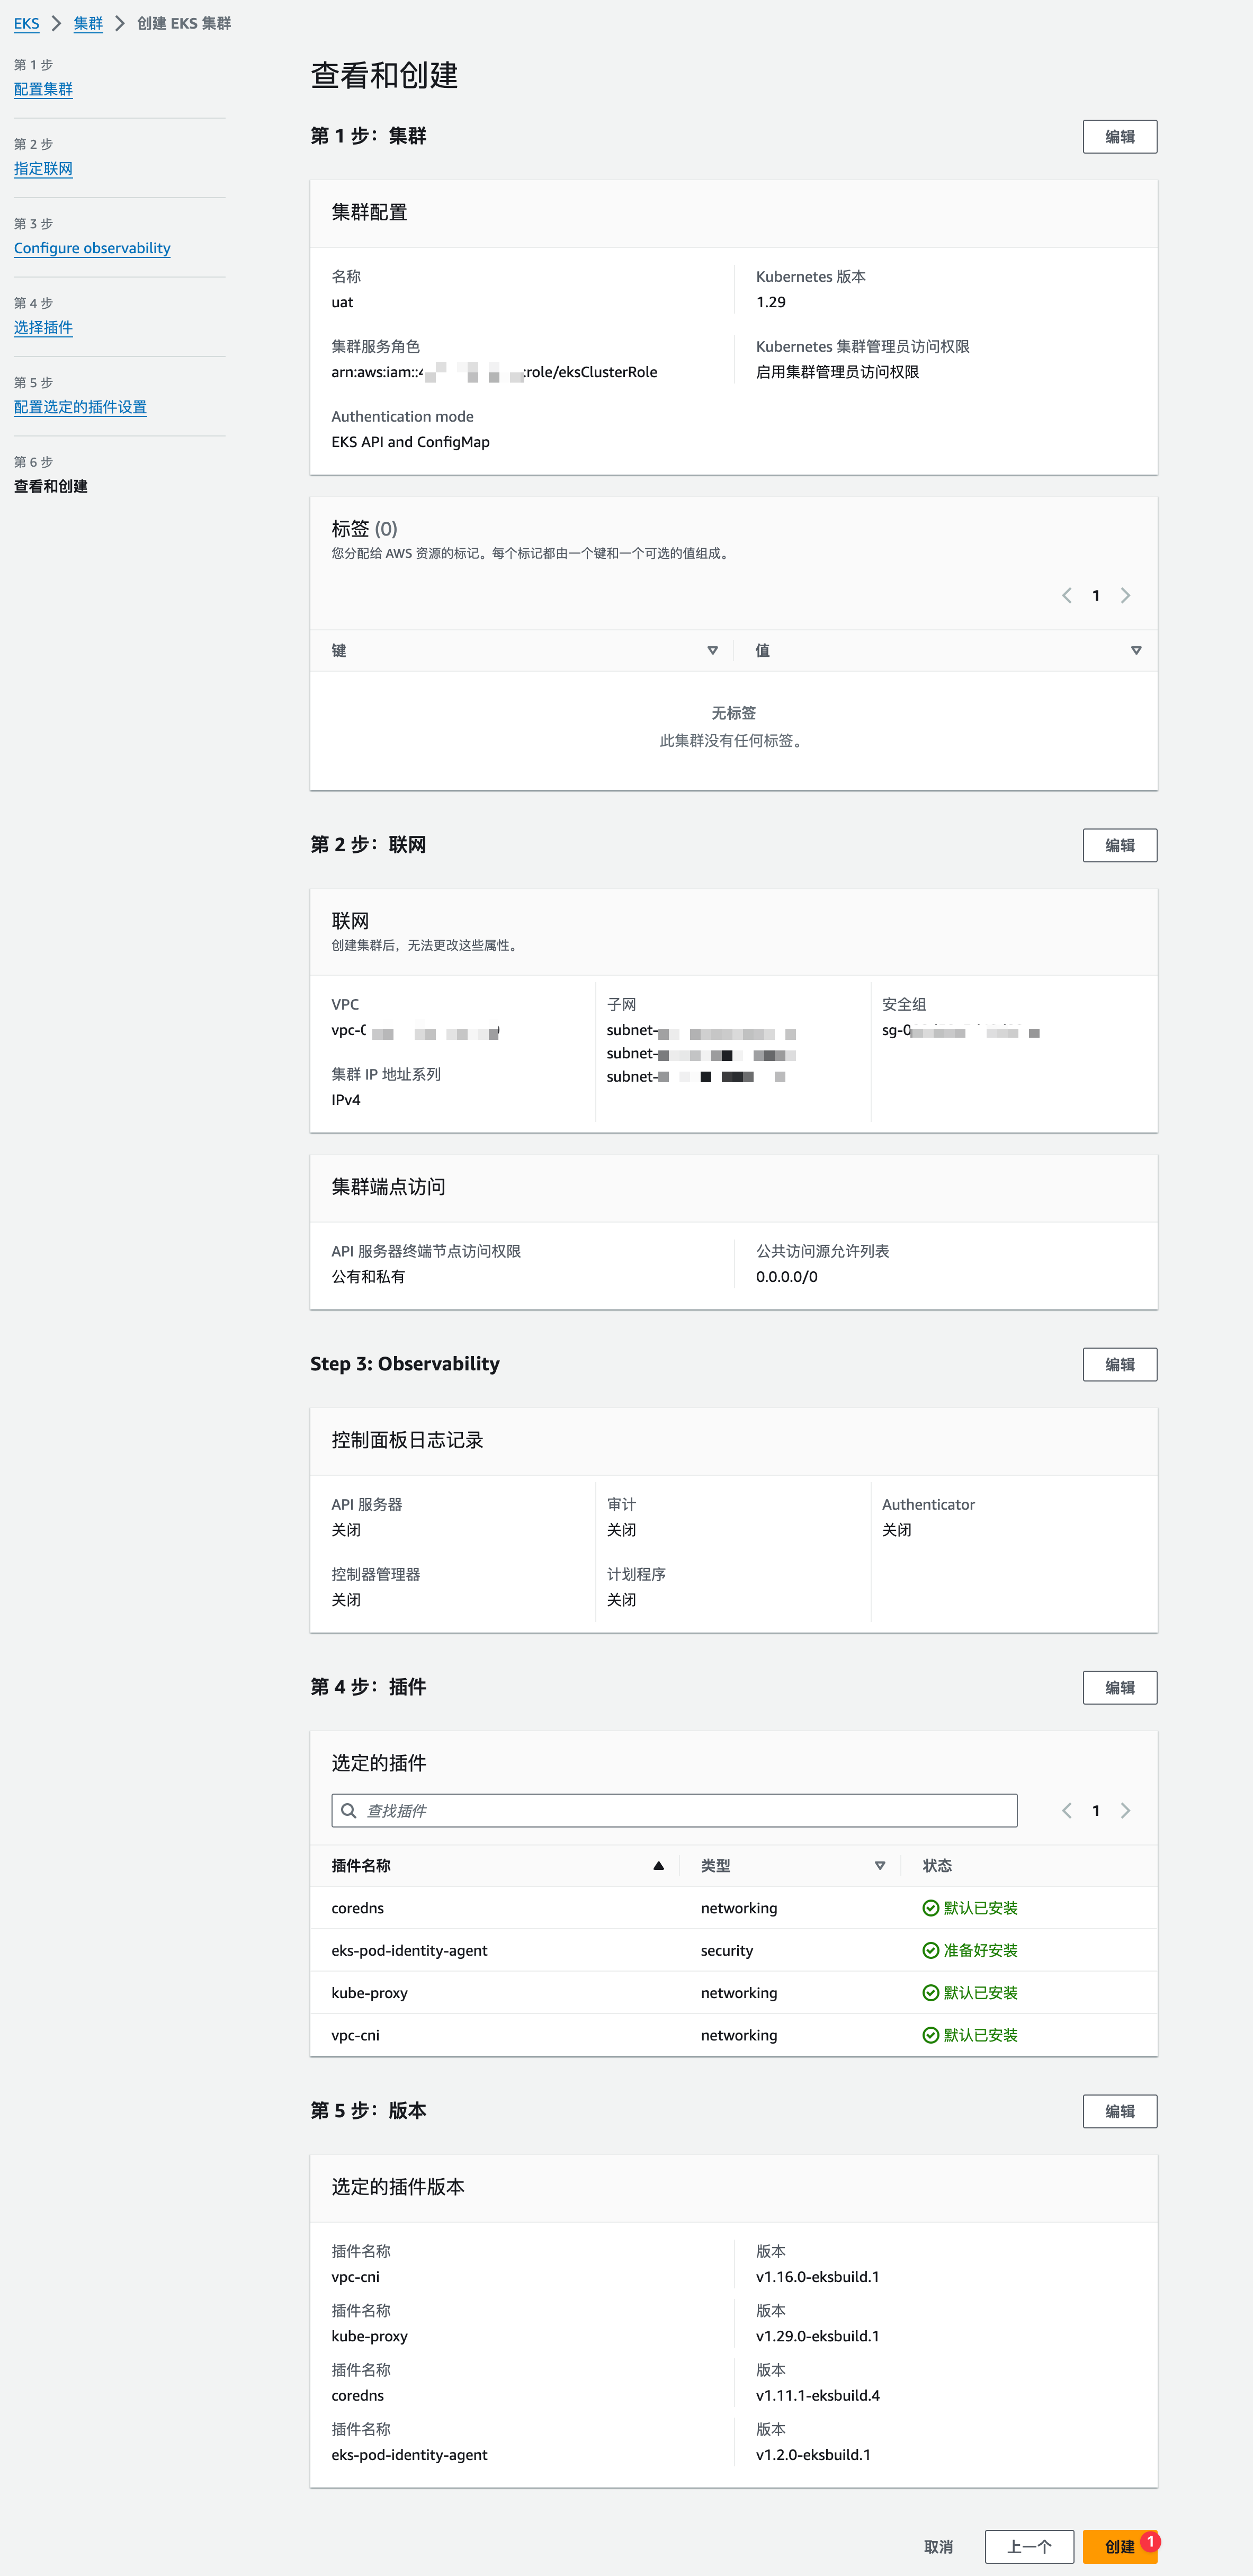This screenshot has height=2576, width=1253.
Task: Click eks-pod-identity-agent 准备好安装 status icon
Action: 930,1950
